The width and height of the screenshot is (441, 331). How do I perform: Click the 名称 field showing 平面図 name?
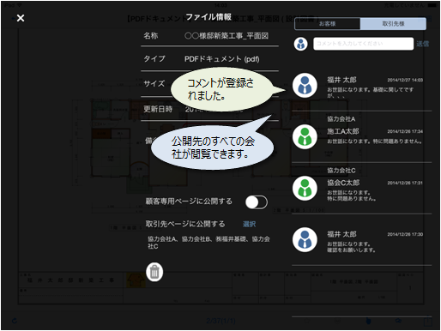209,36
